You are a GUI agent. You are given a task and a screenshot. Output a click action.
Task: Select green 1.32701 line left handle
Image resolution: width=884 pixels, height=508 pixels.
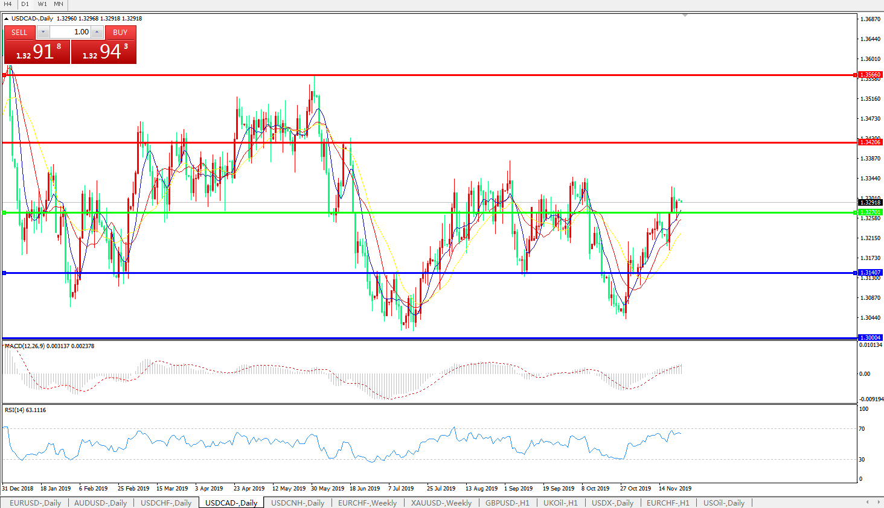(x=4, y=212)
